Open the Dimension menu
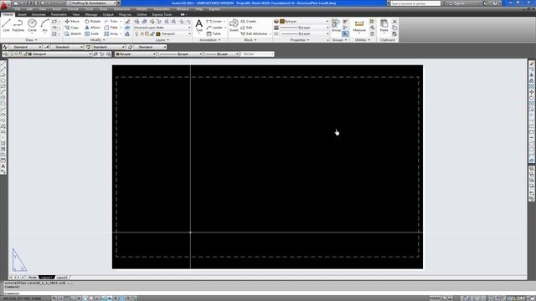The width and height of the screenshot is (536, 301). (x=121, y=9)
